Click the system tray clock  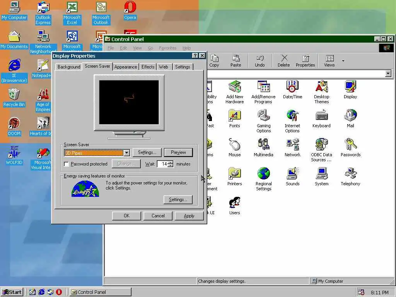pyautogui.click(x=380, y=292)
